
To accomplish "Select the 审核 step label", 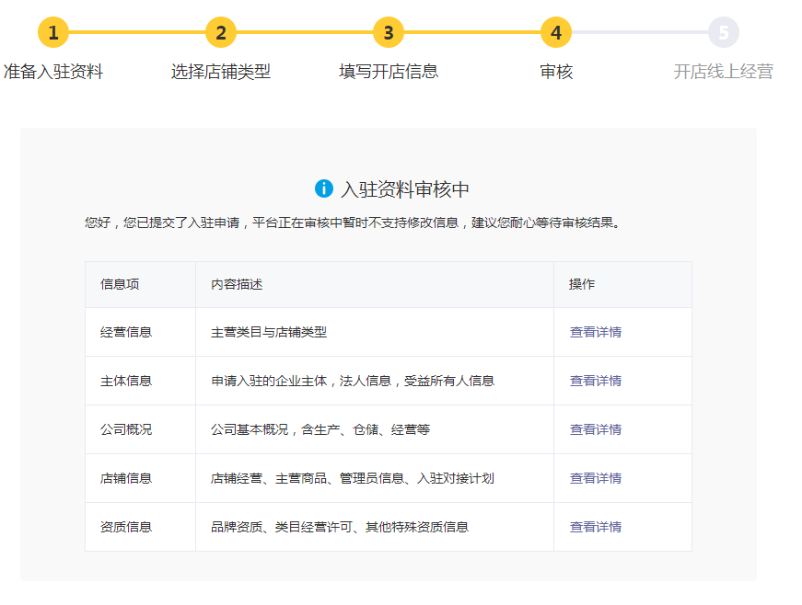I will click(x=556, y=72).
